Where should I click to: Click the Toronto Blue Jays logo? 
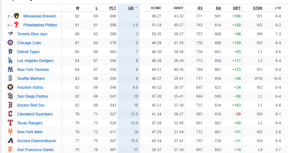click(10, 34)
